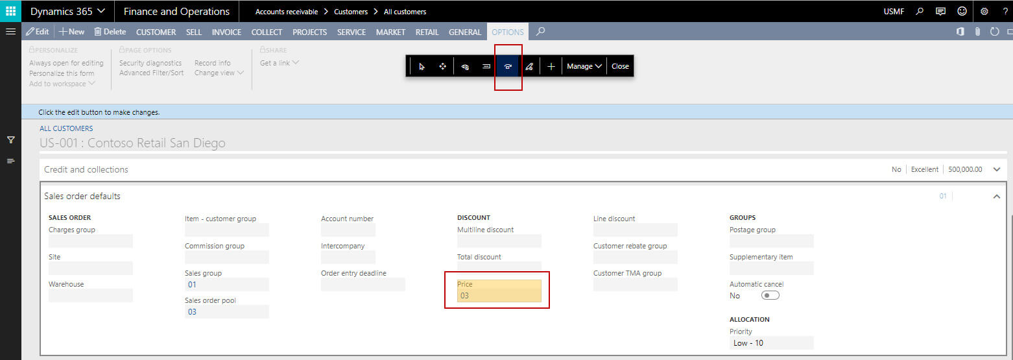This screenshot has width=1013, height=360.
Task: Click the Line discount field
Action: [x=636, y=230]
